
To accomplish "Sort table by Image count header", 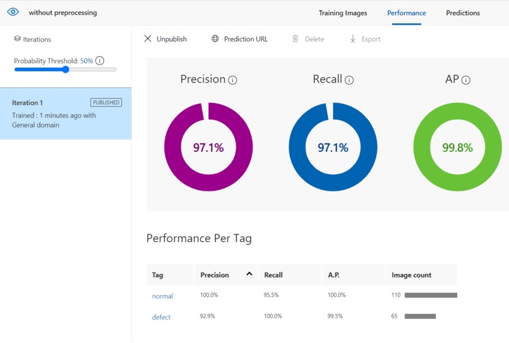I will pos(411,275).
